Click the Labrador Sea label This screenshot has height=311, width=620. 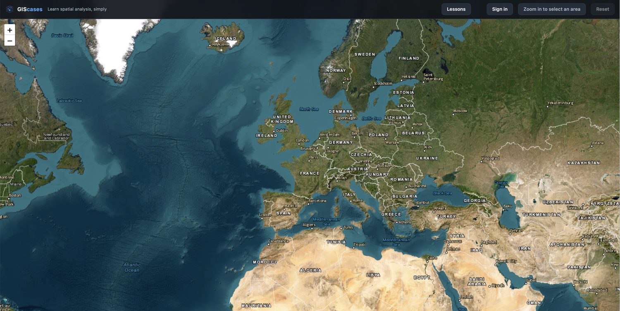(x=69, y=101)
